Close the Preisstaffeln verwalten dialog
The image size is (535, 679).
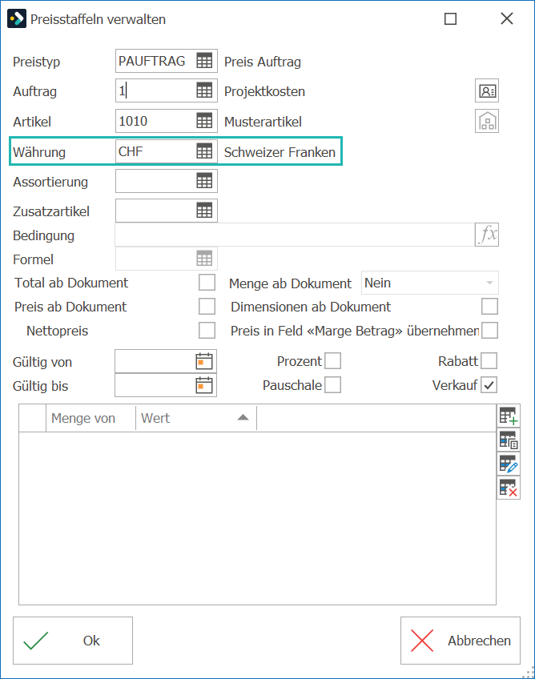click(507, 18)
